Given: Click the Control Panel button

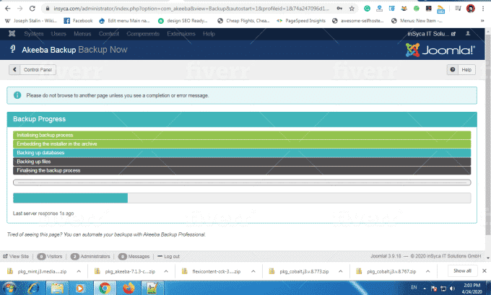Looking at the screenshot, I should 32,69.
